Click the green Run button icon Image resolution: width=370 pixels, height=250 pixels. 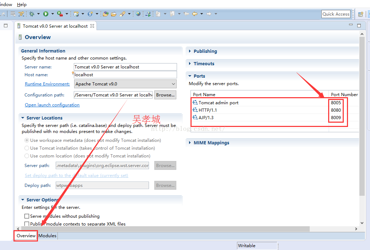click(46, 14)
